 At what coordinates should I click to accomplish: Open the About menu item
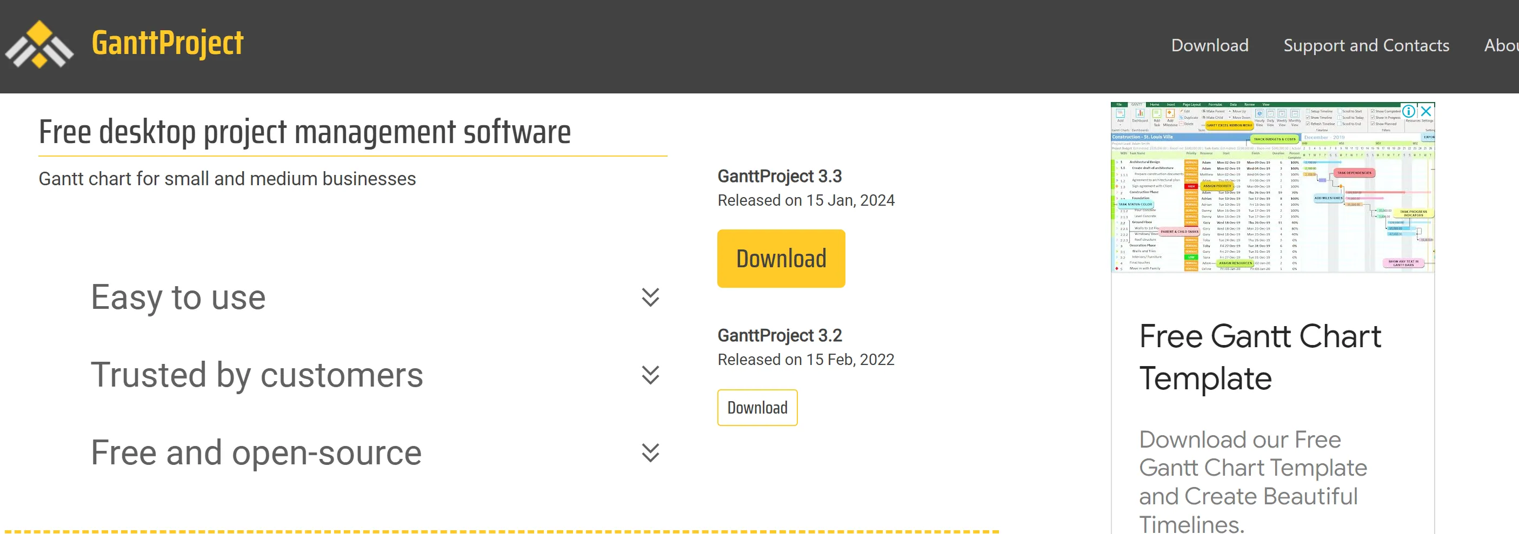coord(1501,45)
